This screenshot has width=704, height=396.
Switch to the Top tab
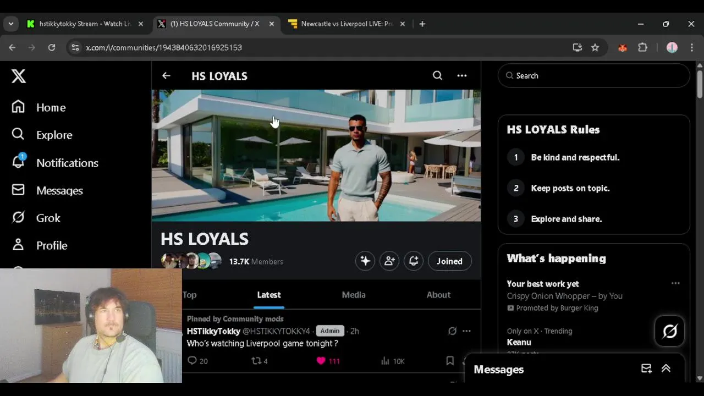coord(189,295)
